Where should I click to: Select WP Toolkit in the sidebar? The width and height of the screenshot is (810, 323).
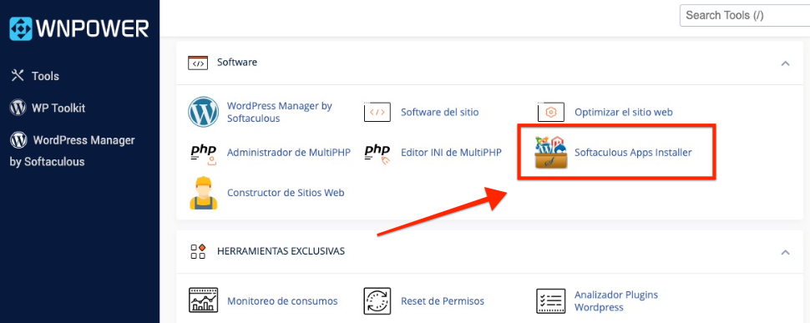click(x=48, y=108)
